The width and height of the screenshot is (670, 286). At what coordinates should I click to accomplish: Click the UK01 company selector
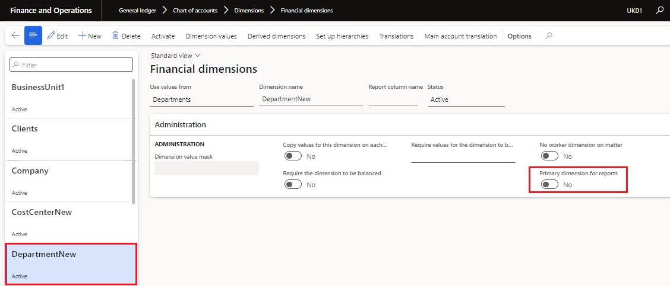coord(634,11)
